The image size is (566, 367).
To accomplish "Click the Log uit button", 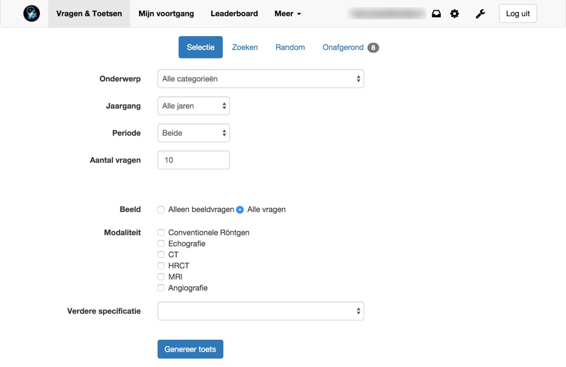I will click(517, 14).
